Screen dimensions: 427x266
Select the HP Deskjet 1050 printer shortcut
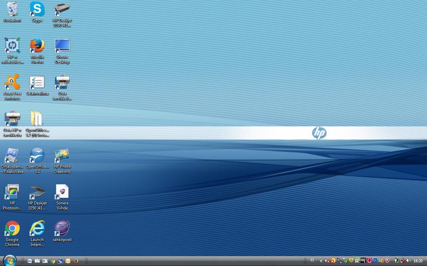coord(62,14)
